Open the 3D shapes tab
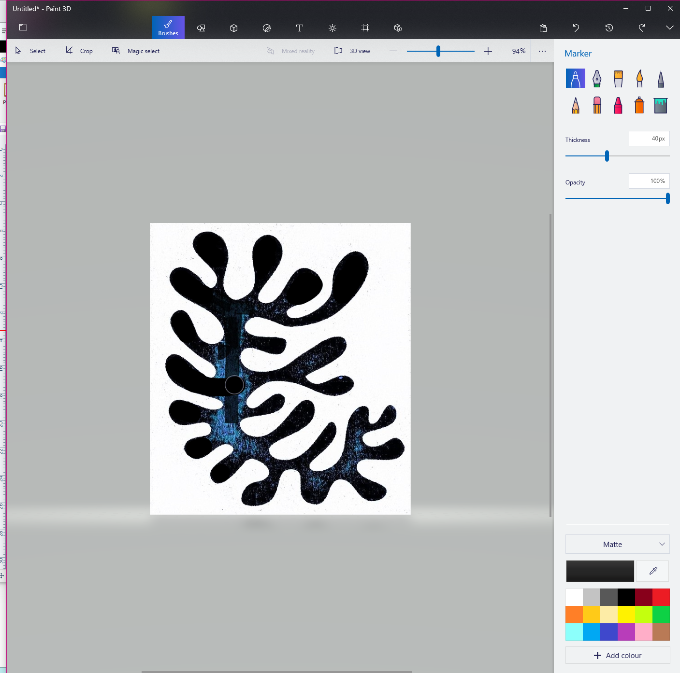Viewport: 680px width, 673px height. coord(234,28)
